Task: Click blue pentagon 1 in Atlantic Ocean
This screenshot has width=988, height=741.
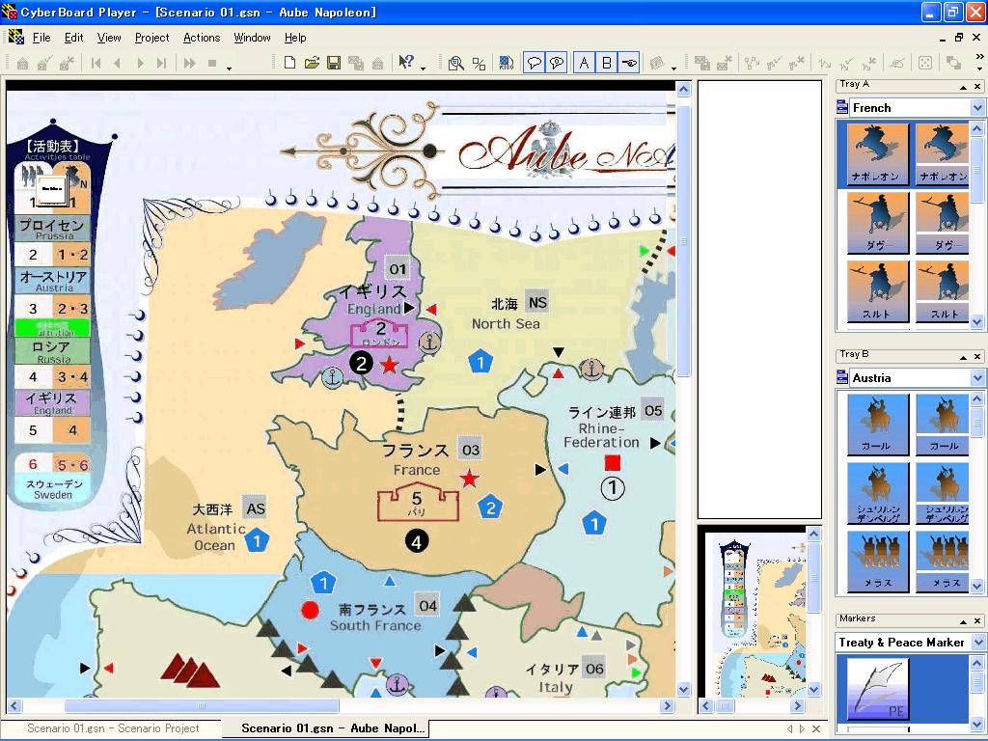Action: 257,540
